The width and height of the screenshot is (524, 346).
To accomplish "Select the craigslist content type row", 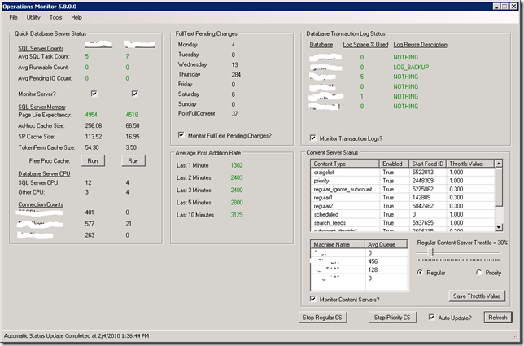I will (x=402, y=172).
